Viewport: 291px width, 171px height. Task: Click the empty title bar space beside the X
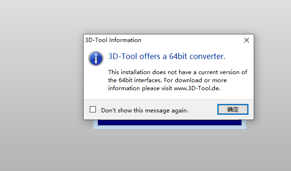[x=191, y=40]
